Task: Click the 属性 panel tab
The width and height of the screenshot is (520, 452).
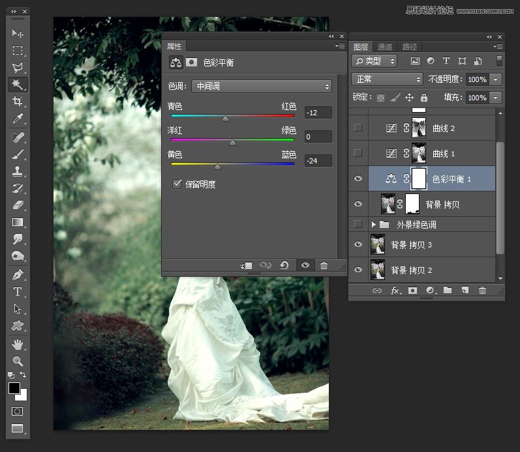Action: [174, 46]
